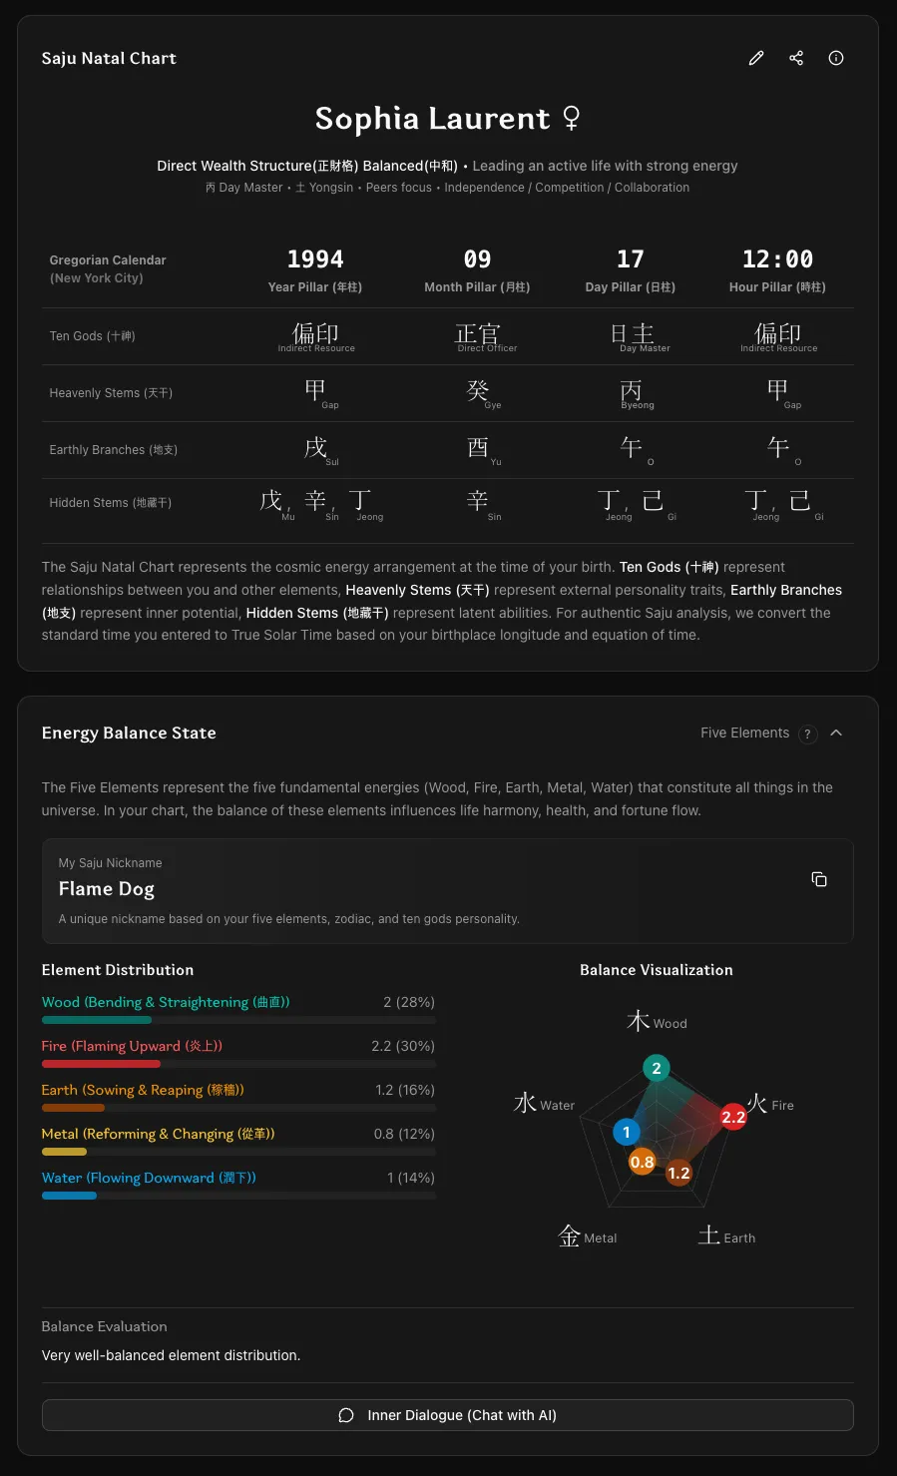Collapse the Energy Balance State section
This screenshot has width=897, height=1476.
(x=836, y=733)
